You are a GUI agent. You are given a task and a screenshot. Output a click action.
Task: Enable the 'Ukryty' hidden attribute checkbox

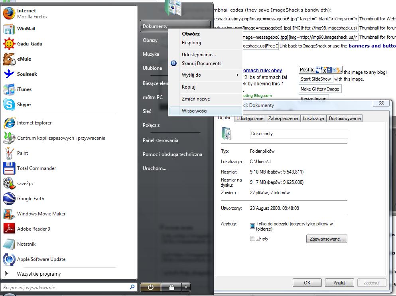(x=252, y=239)
